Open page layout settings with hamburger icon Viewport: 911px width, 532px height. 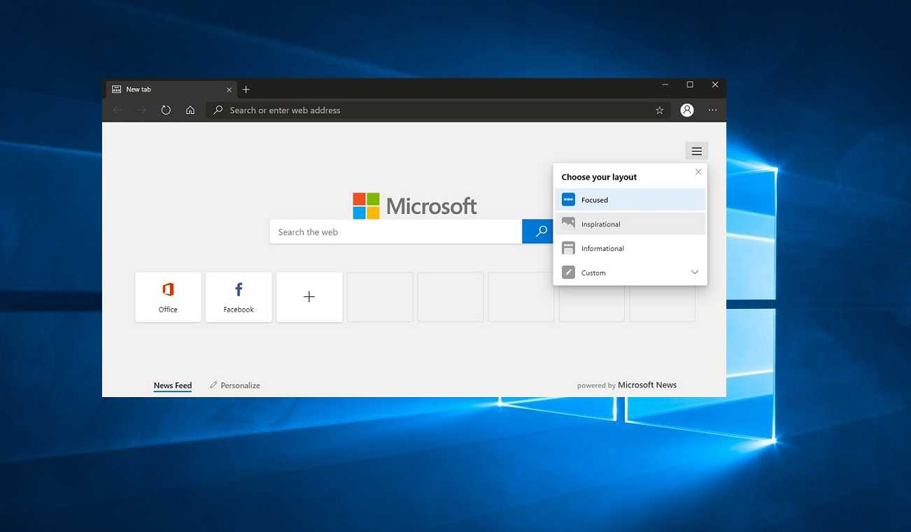696,150
